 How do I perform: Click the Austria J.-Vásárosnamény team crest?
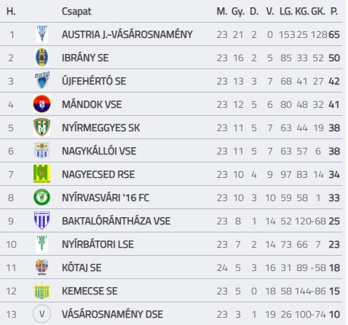point(41,34)
